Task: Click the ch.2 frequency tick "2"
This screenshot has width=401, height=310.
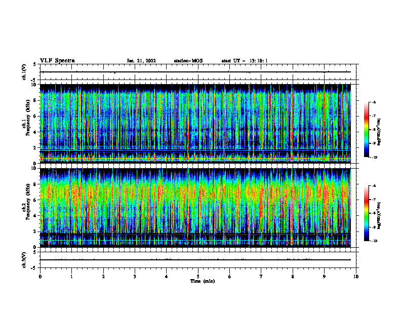Action: pos(35,231)
